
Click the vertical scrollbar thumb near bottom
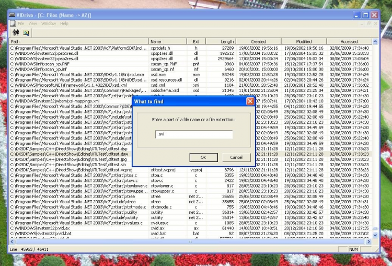tap(375, 229)
